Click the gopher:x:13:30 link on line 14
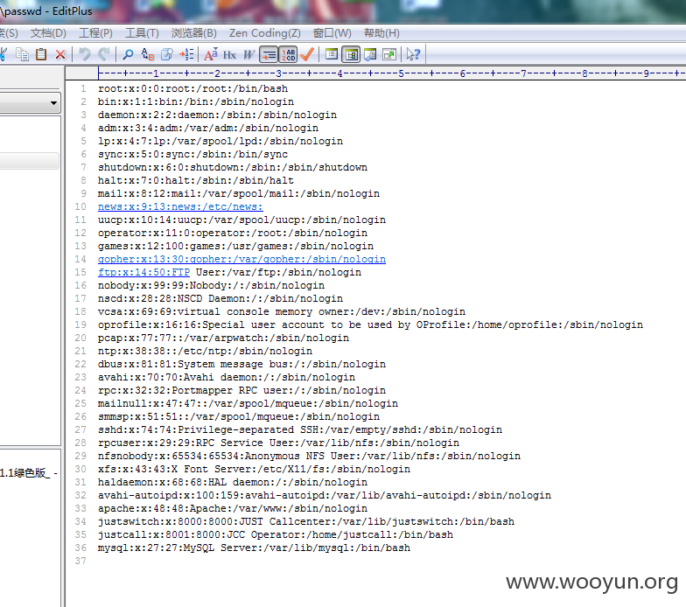The image size is (686, 607). point(241,259)
